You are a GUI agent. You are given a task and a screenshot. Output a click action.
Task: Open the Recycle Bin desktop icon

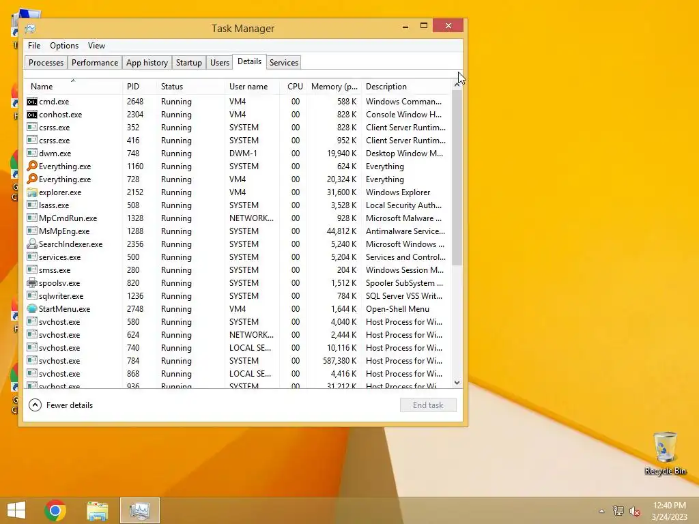[x=665, y=454]
